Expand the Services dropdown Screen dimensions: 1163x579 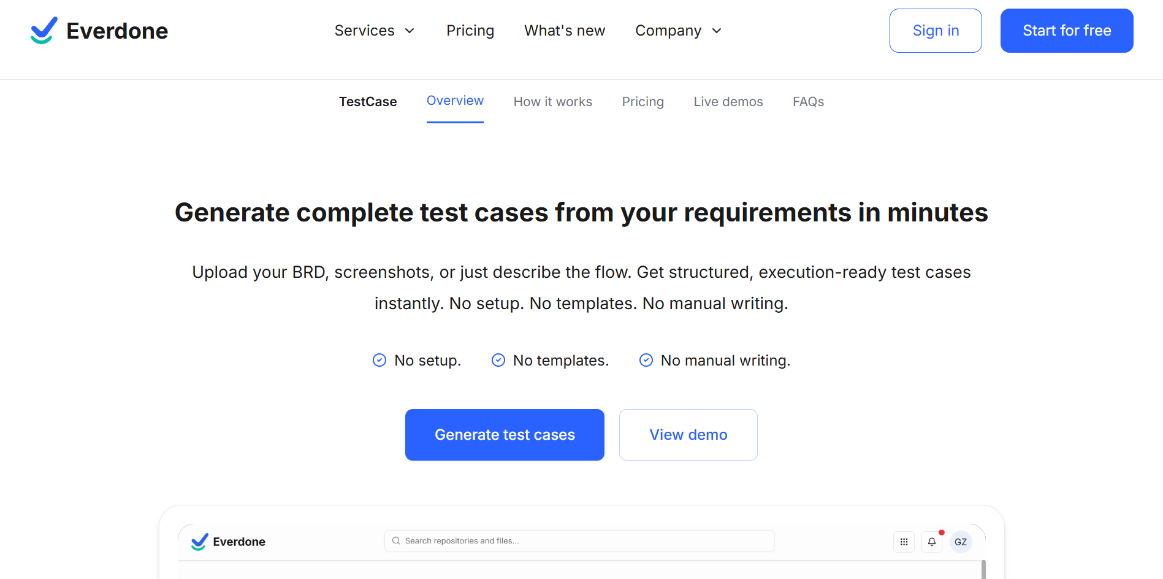click(x=375, y=30)
